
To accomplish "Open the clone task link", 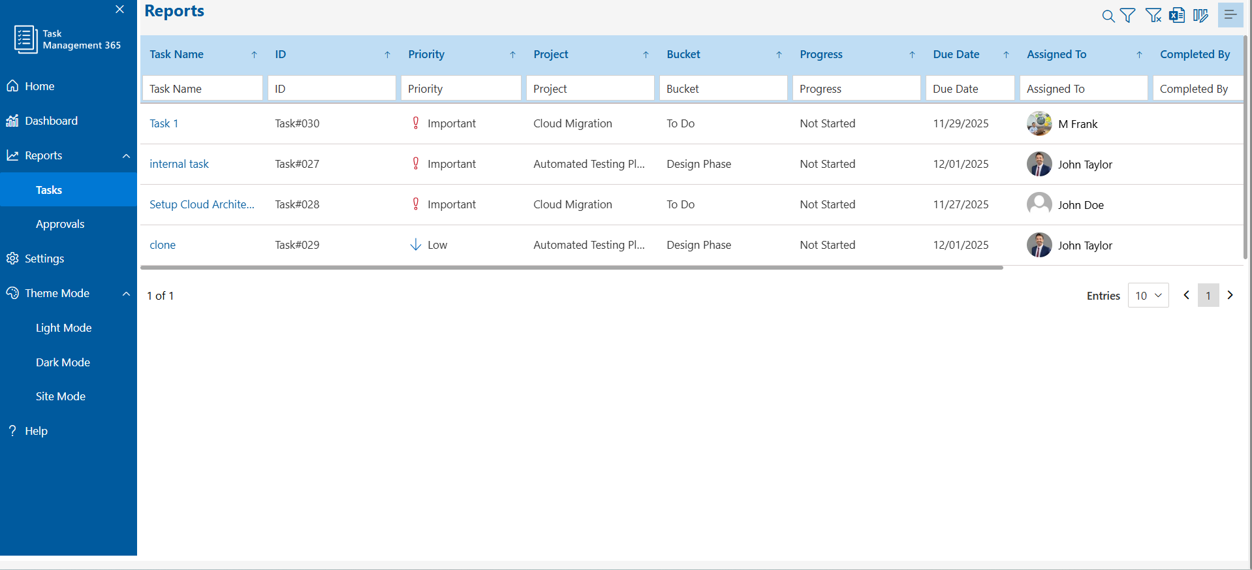I will [x=163, y=245].
